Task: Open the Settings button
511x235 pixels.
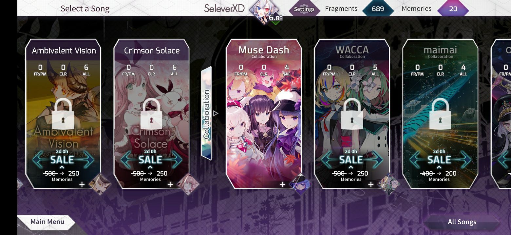Action: 304,9
